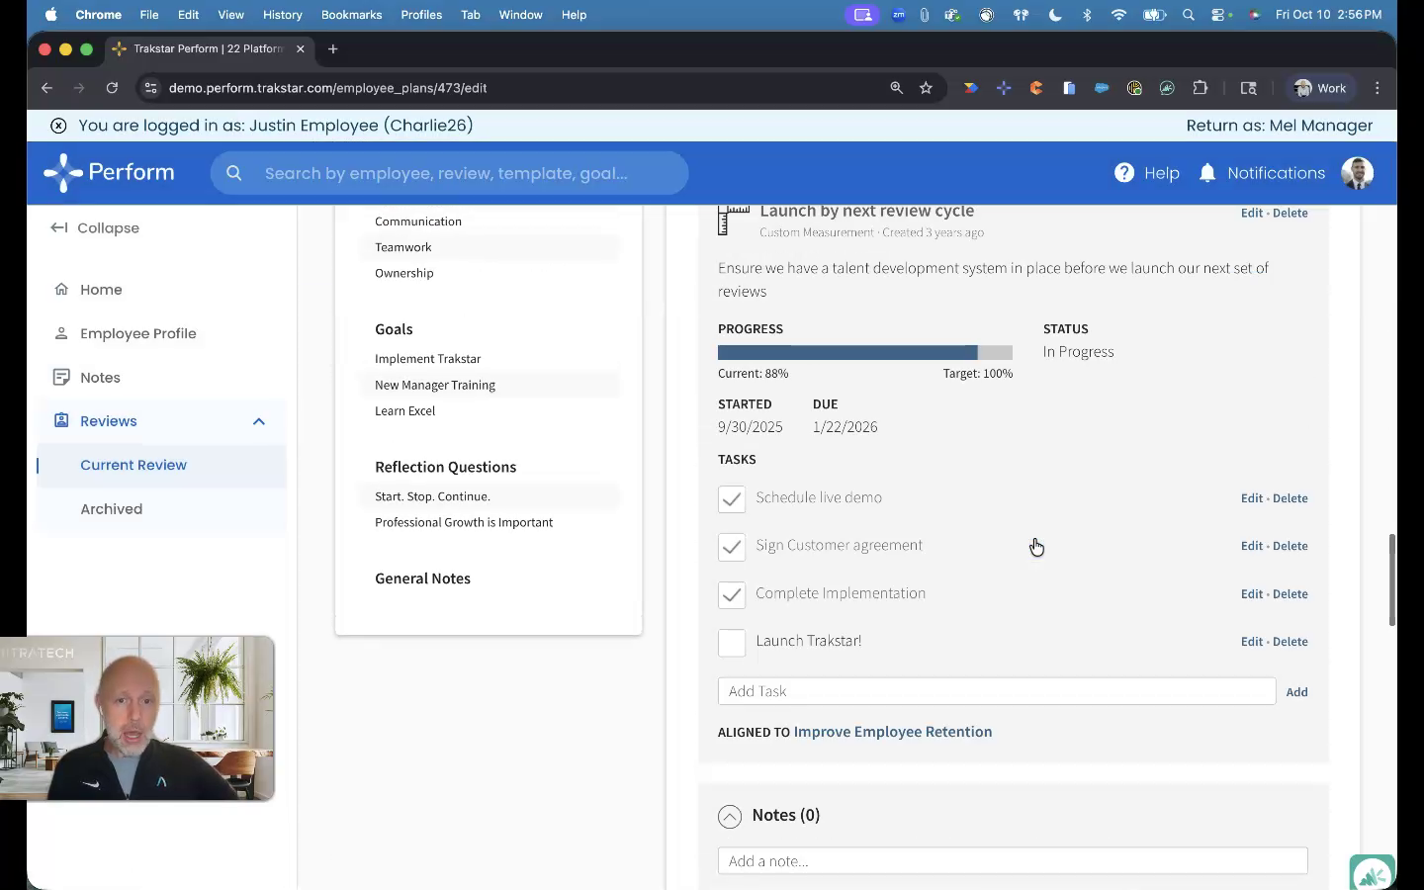Click the zoom magnifier icon in the address bar
This screenshot has height=890, width=1424.
click(896, 88)
